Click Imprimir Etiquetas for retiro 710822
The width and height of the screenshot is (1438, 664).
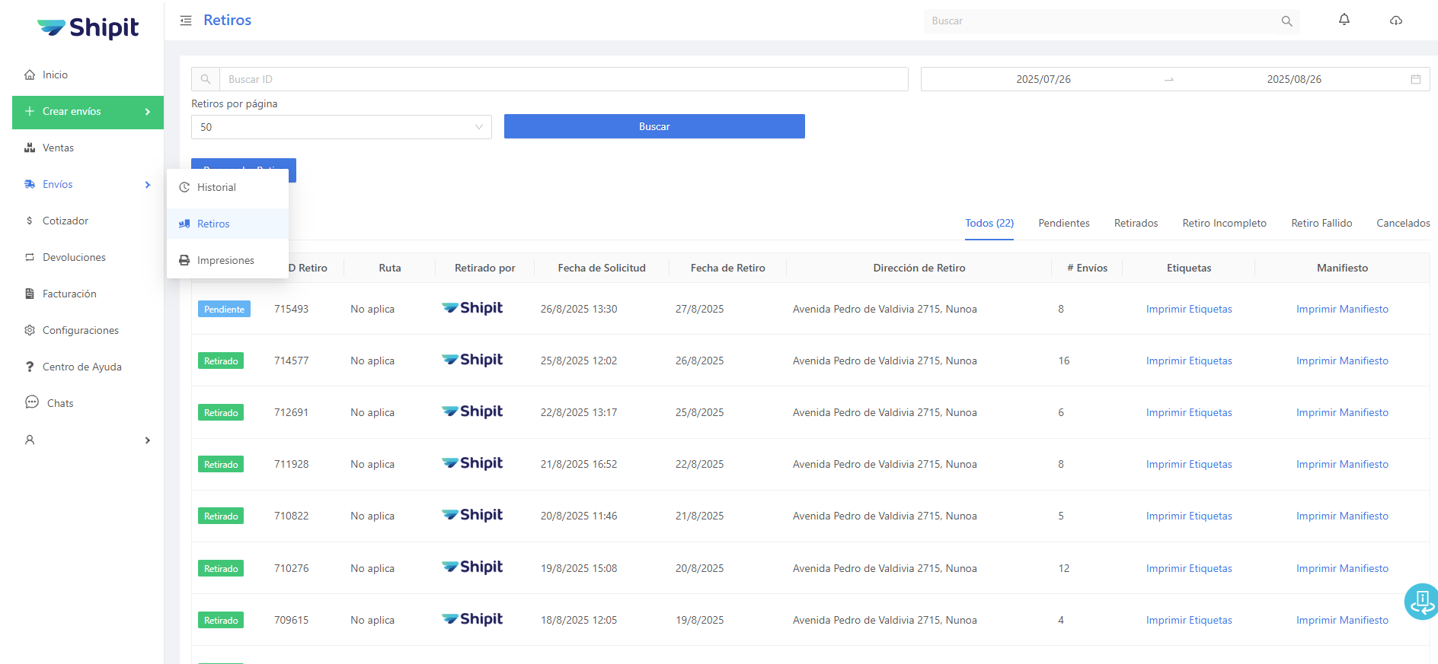click(1189, 516)
